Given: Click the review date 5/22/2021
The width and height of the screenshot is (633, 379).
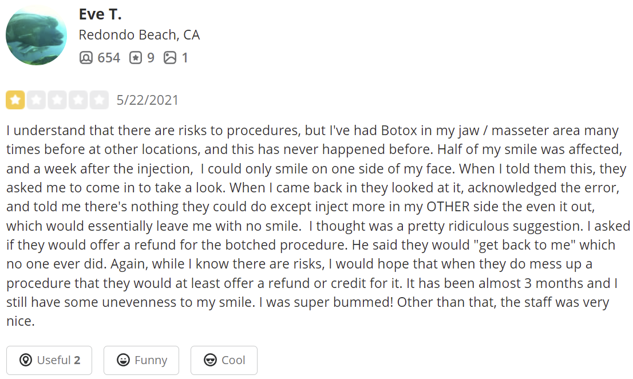Looking at the screenshot, I should pyautogui.click(x=148, y=100).
